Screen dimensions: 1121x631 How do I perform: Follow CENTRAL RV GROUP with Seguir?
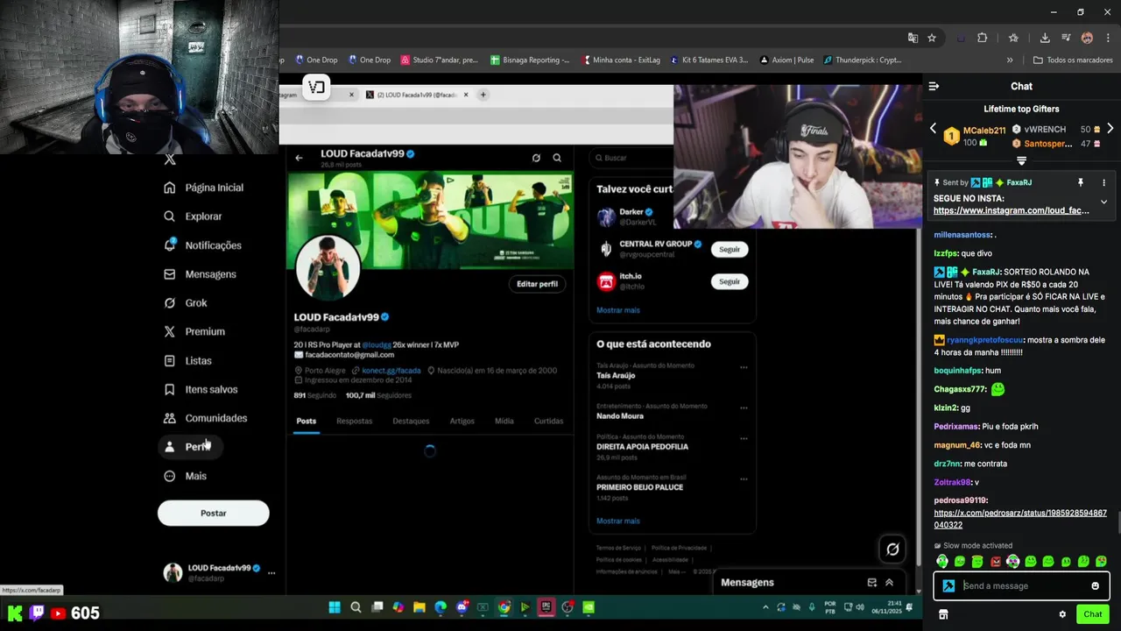[730, 249]
